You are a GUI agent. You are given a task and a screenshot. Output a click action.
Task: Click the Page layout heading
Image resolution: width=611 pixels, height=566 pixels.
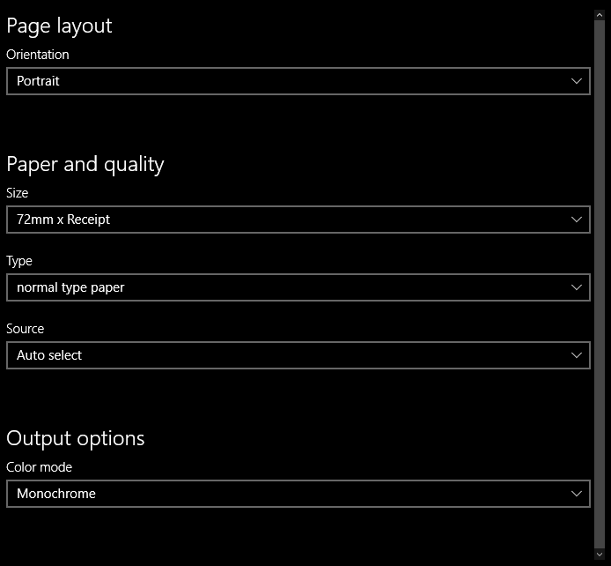click(x=59, y=26)
